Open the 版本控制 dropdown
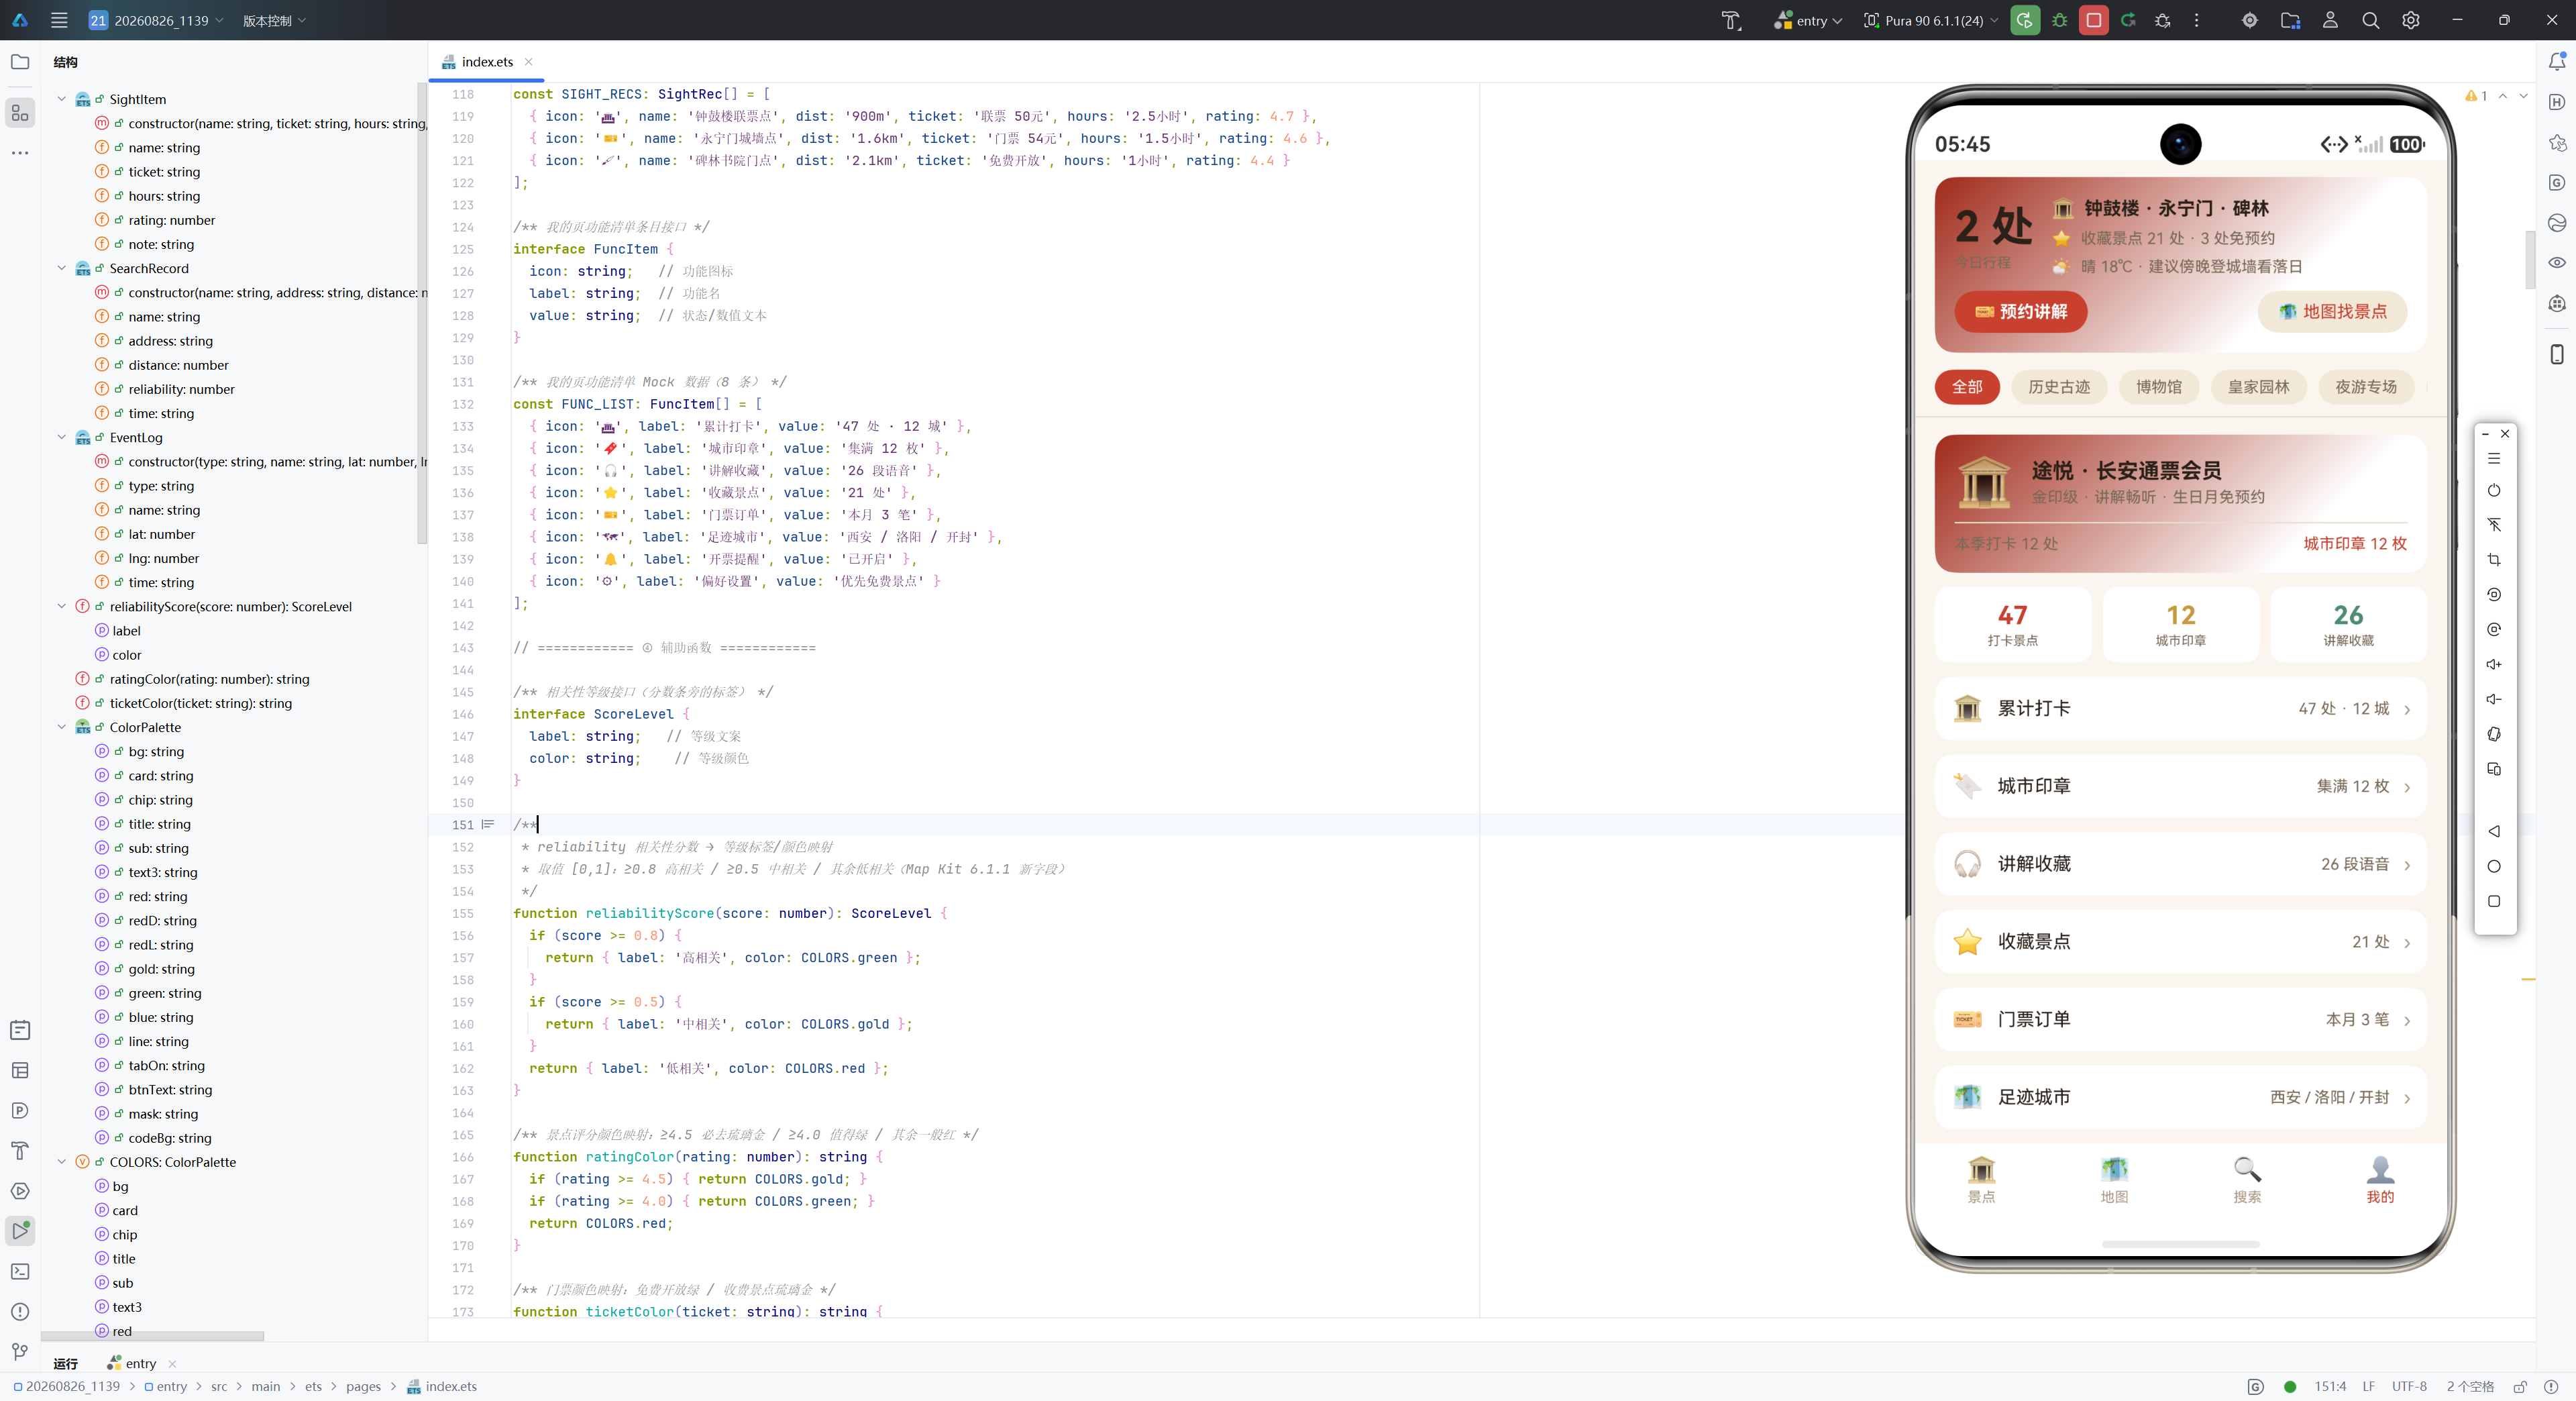Image resolution: width=2576 pixels, height=1401 pixels. click(x=274, y=20)
